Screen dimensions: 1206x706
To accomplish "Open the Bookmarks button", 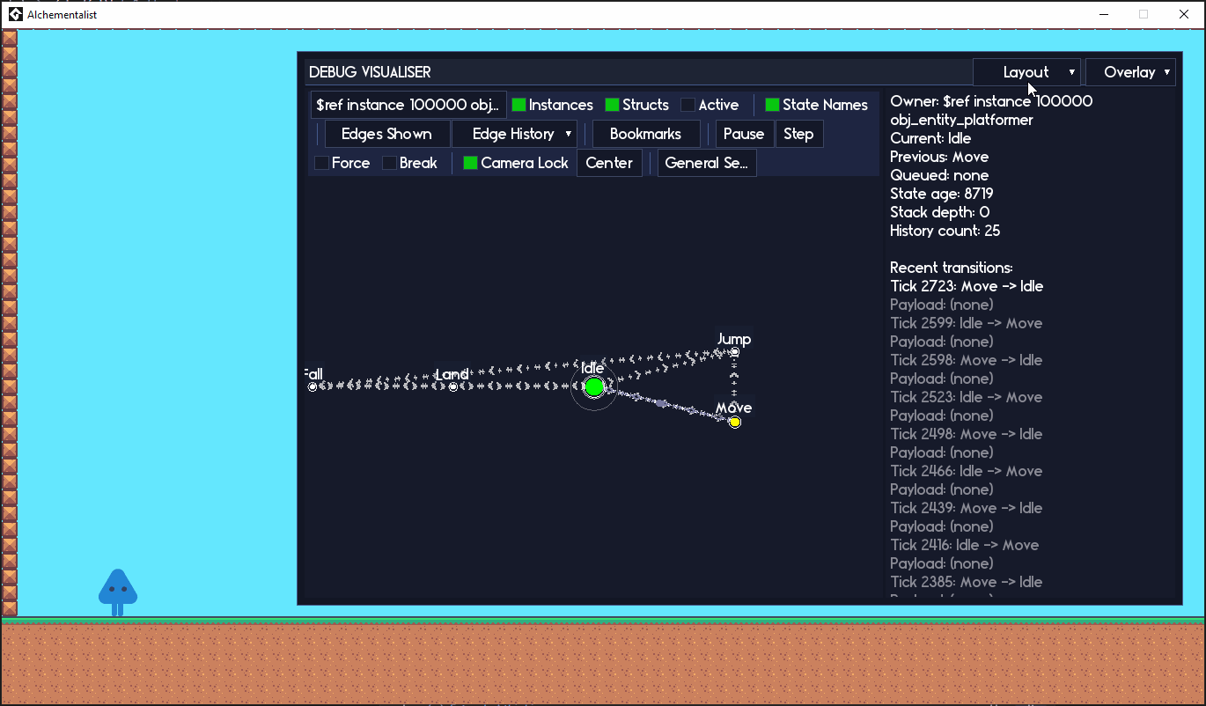I will (646, 134).
